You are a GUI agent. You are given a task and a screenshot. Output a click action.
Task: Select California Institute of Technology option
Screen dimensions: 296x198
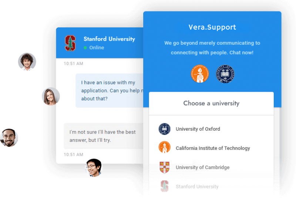pos(213,148)
